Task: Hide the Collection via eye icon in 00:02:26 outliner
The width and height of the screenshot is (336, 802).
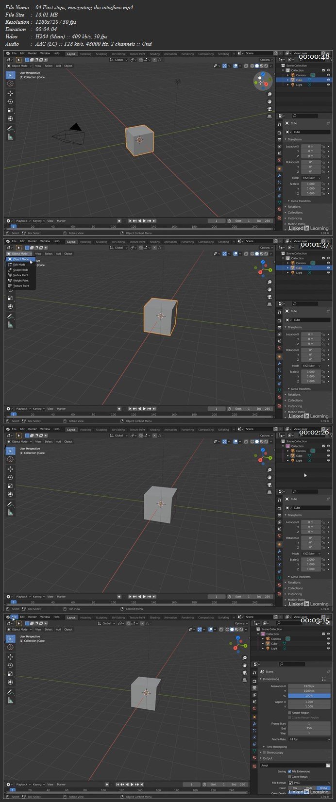Action: (328, 446)
